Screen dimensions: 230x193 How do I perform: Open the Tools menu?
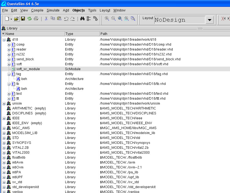[x=92, y=10]
